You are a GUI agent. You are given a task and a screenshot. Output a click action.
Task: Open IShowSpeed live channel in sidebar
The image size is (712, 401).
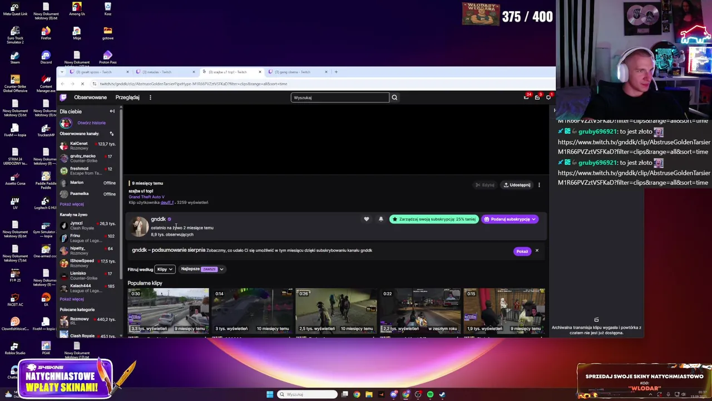(x=88, y=263)
